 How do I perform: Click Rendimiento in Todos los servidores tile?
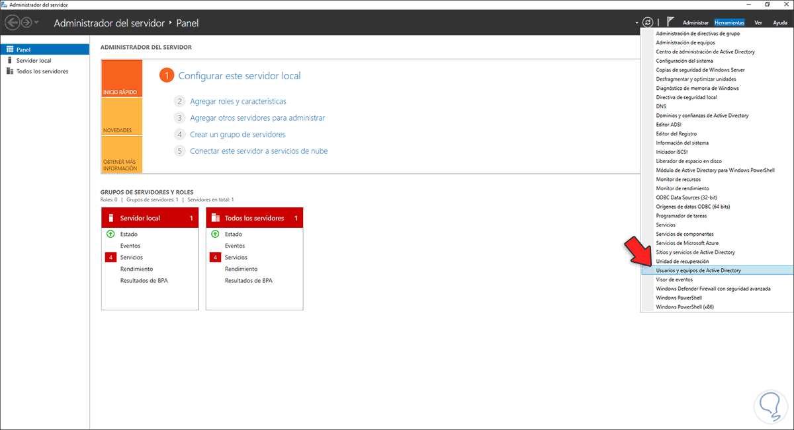(241, 269)
